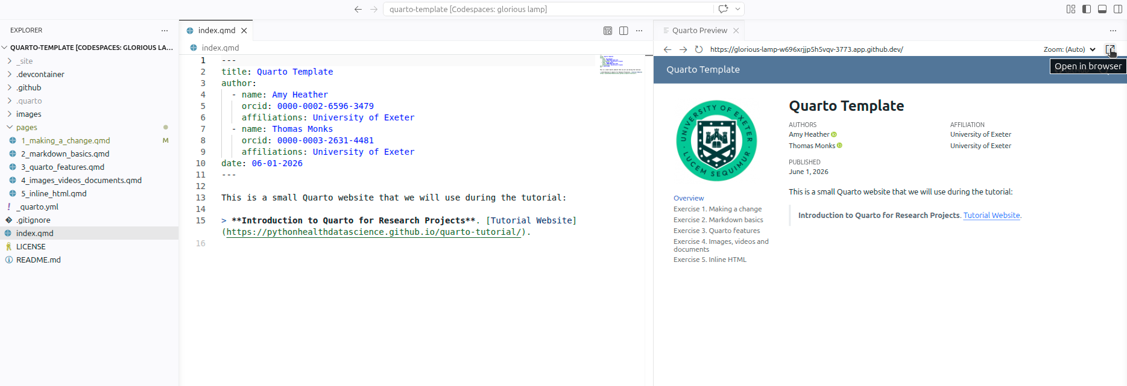Click the command center search box
1127x386 pixels.
[x=548, y=9]
